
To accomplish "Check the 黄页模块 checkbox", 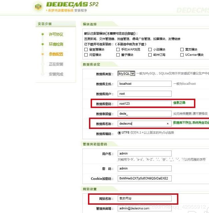I will pyautogui.click(x=182, y=50).
